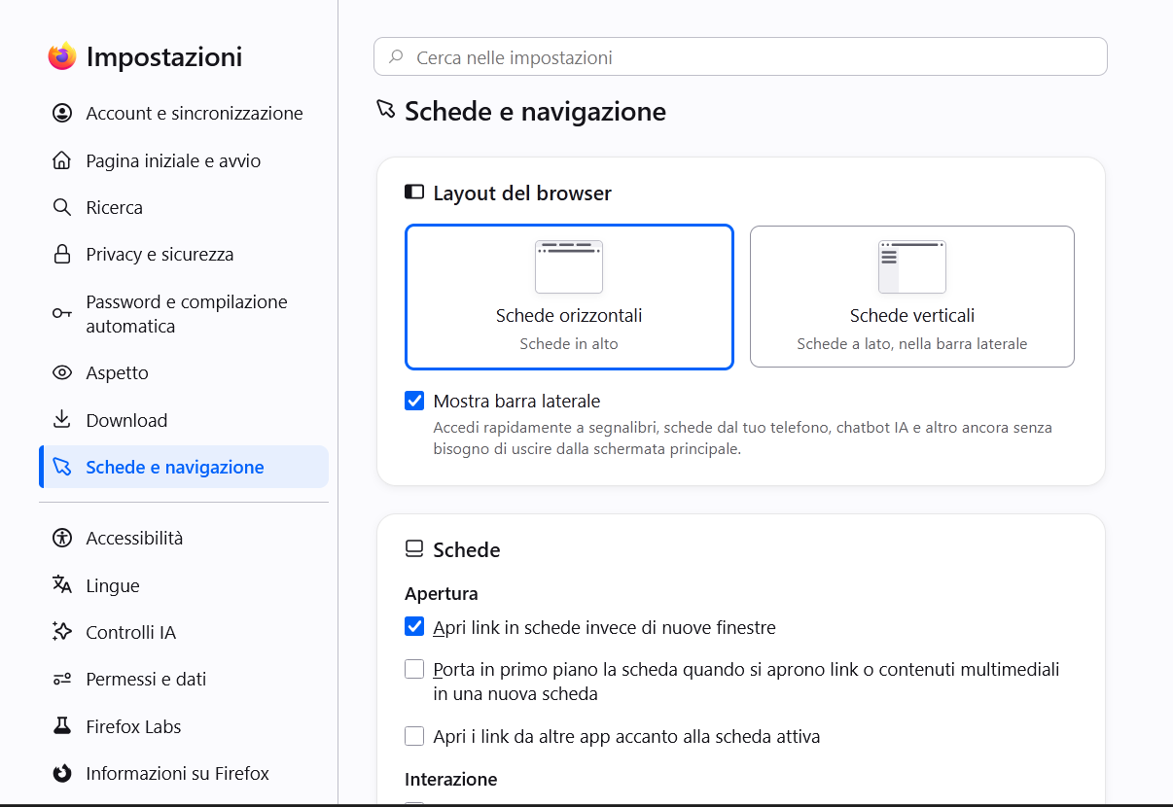Click the 'Schede a lato, nella barra laterale' text
The image size is (1173, 807).
[x=912, y=344]
